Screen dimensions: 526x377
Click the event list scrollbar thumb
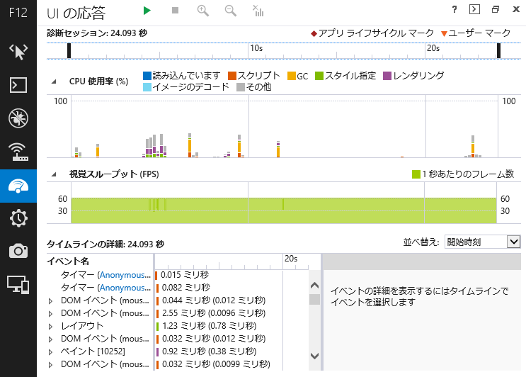(x=314, y=300)
